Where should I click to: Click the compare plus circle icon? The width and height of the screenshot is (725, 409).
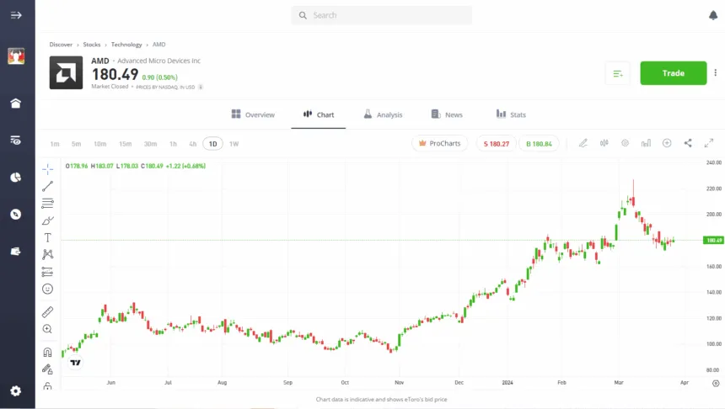[667, 143]
